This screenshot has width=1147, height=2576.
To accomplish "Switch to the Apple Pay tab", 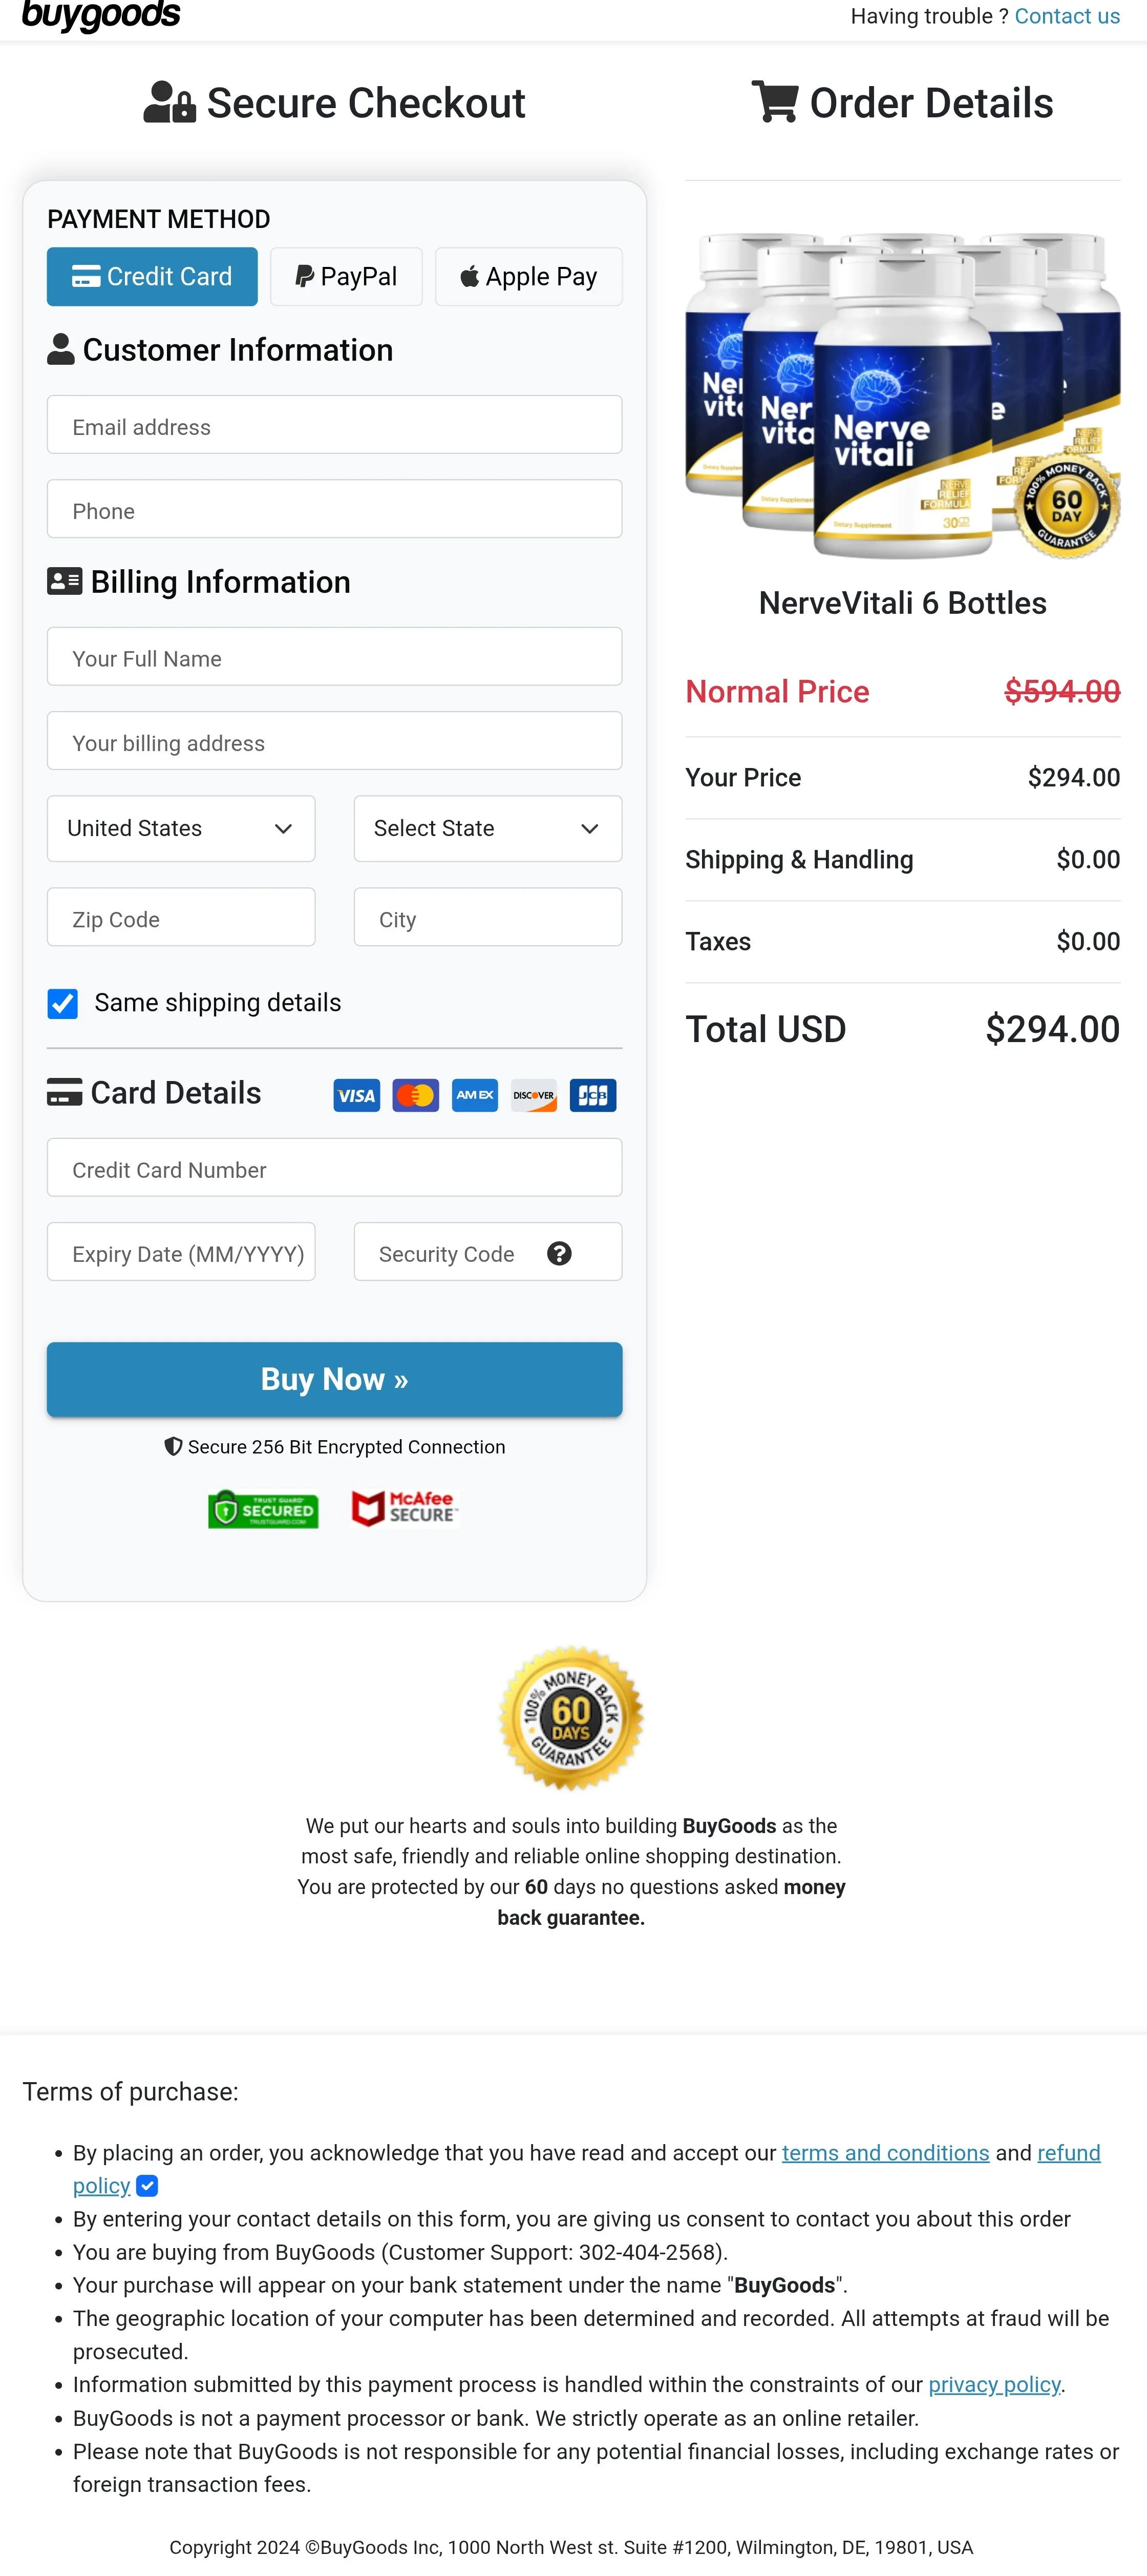I will point(528,276).
